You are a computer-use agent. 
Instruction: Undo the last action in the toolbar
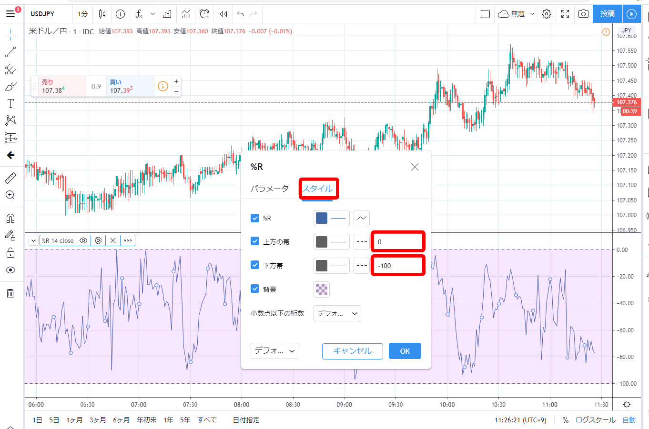pos(240,14)
